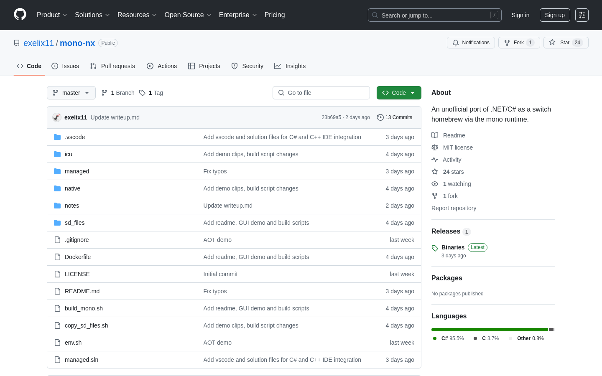The width and height of the screenshot is (602, 376).
Task: Click the managed.sln file icon
Action: coord(57,360)
